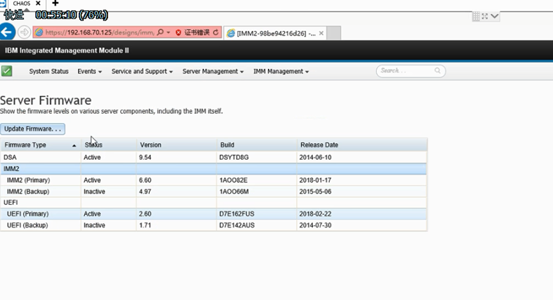
Task: Click inside the Search input field
Action: point(405,70)
